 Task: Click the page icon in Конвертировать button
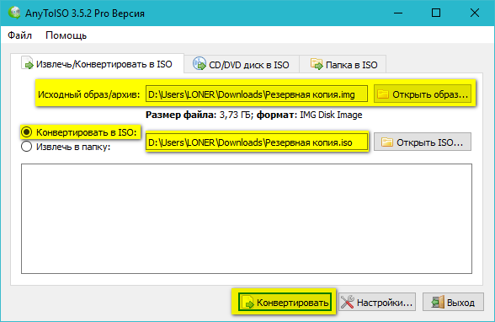pyautogui.click(x=247, y=302)
